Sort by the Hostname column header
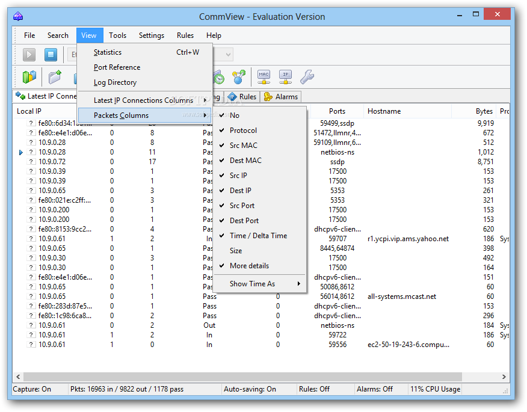 (x=407, y=111)
